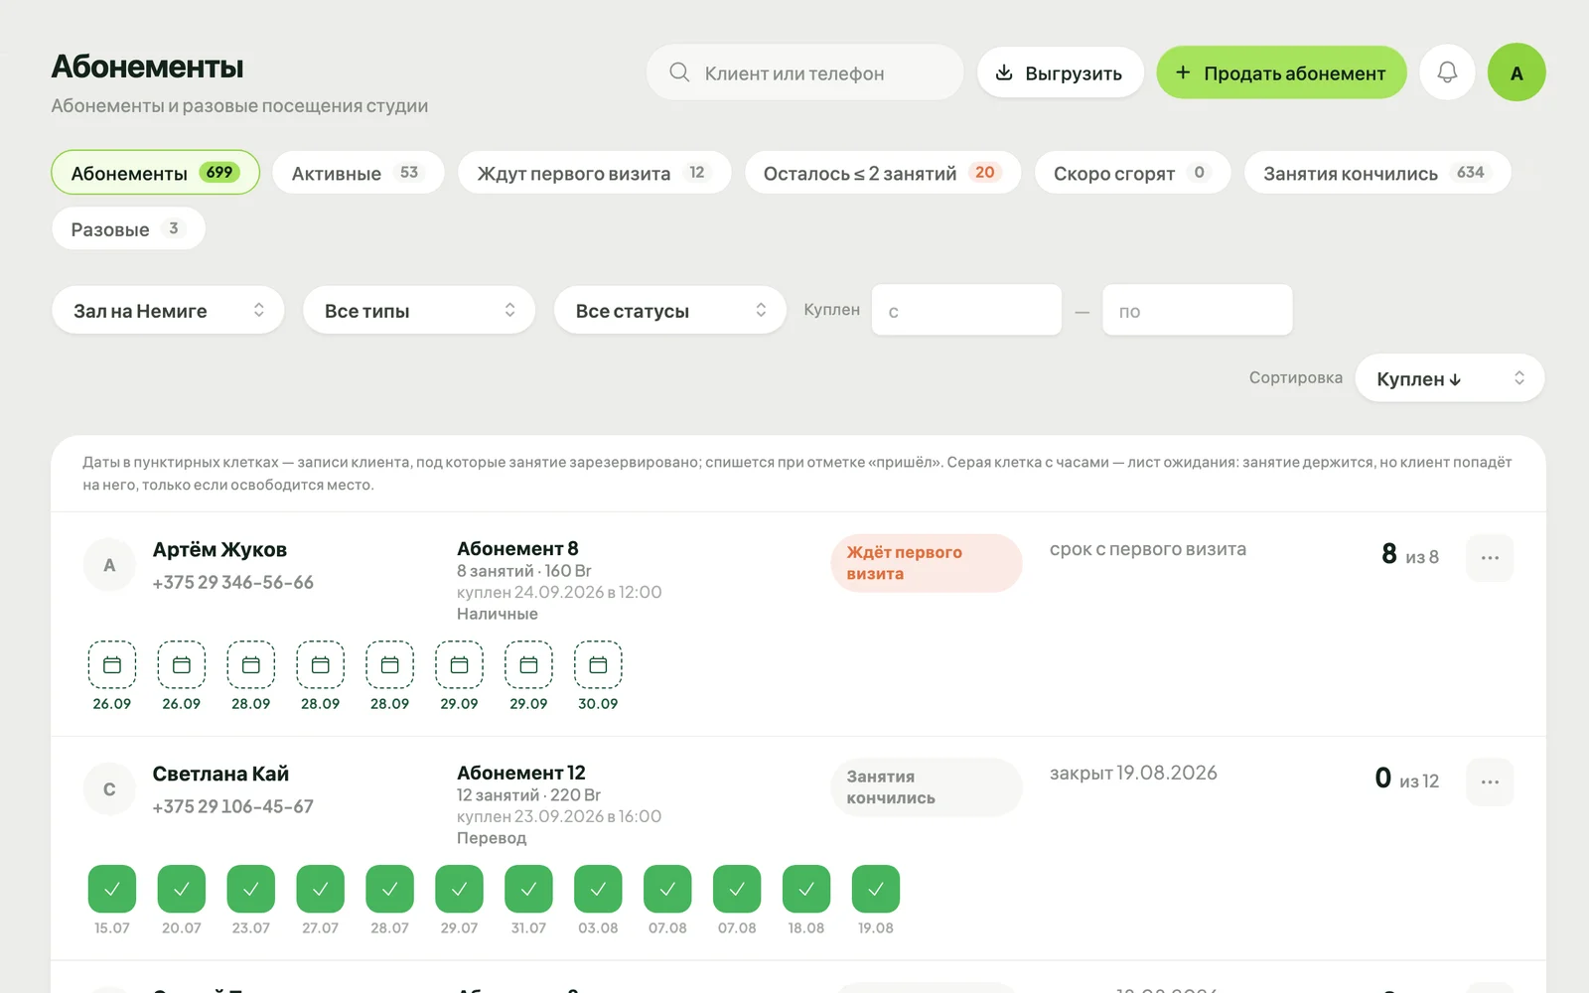The image size is (1589, 993).
Task: Click Артём Жуков's booked session cell for 30.09
Action: [598, 665]
